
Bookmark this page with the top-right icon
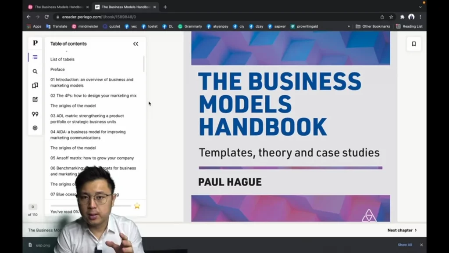pos(414,44)
